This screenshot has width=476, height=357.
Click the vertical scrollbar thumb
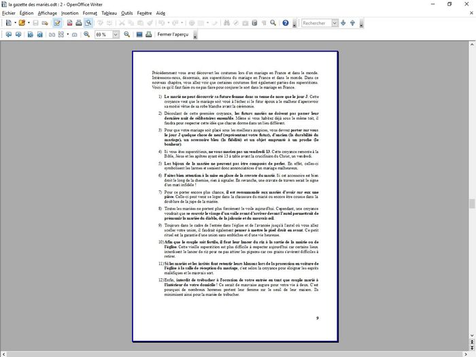[472, 204]
